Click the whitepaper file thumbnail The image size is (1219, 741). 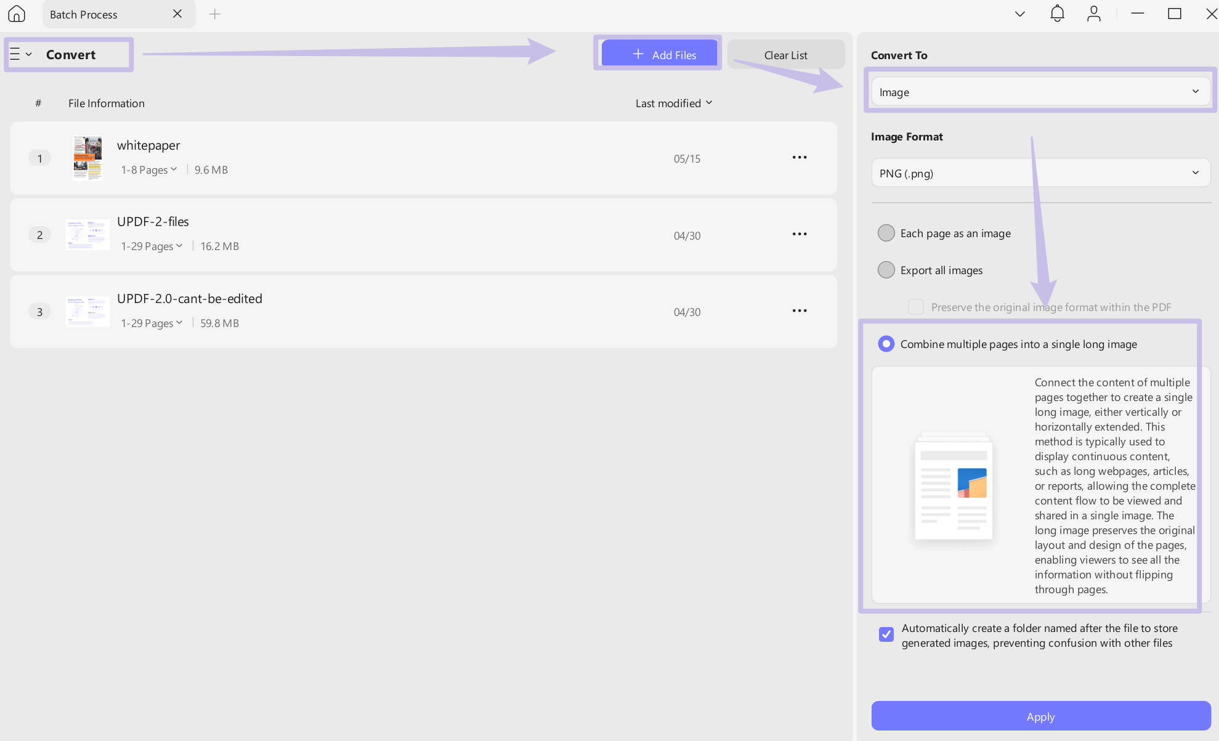pos(87,158)
